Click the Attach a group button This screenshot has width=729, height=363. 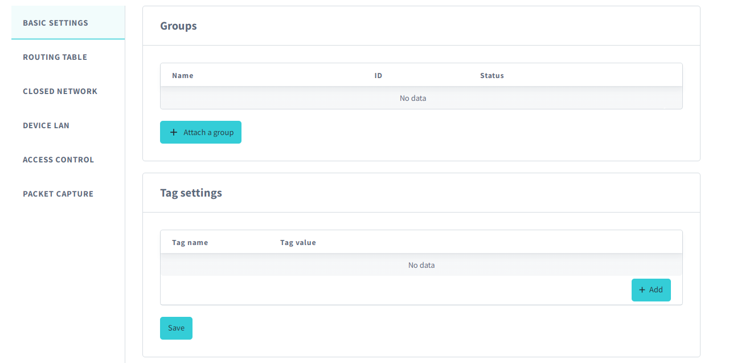click(x=200, y=132)
